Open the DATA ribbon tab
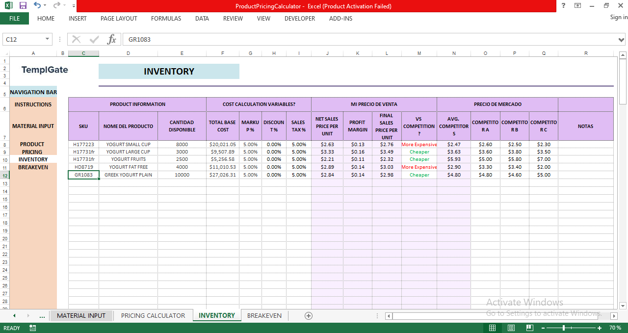The width and height of the screenshot is (628, 333). 202,19
